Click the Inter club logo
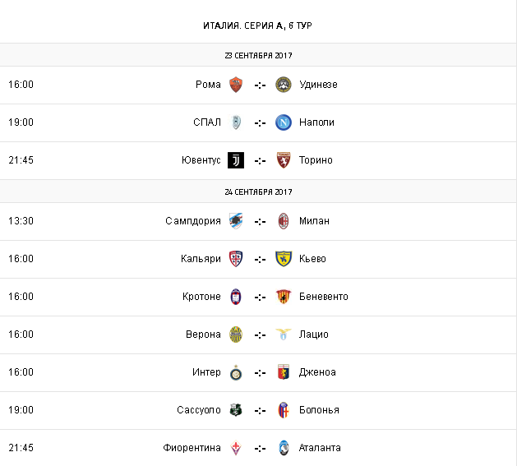Image resolution: width=517 pixels, height=466 pixels. (236, 372)
